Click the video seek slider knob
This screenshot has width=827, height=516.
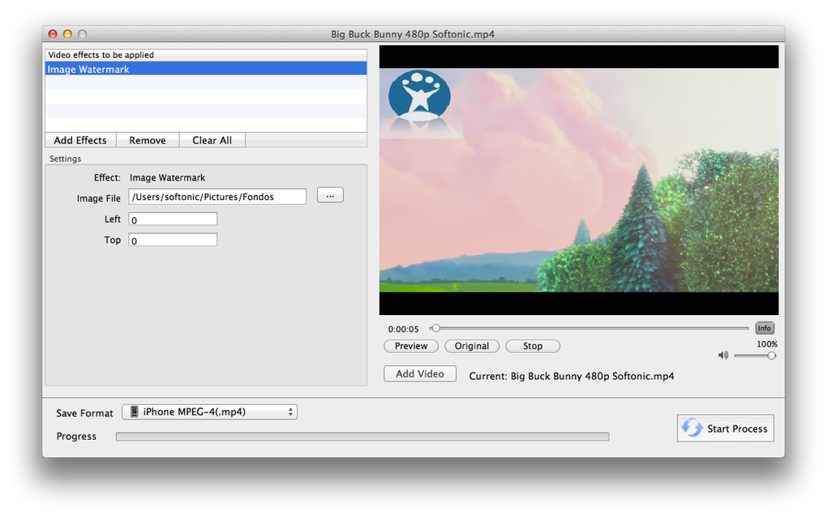[x=435, y=328]
